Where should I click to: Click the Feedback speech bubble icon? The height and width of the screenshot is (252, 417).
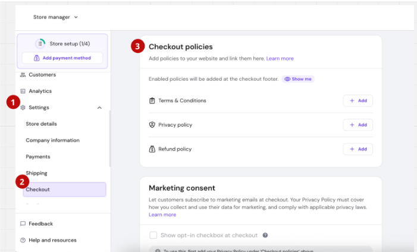click(23, 224)
